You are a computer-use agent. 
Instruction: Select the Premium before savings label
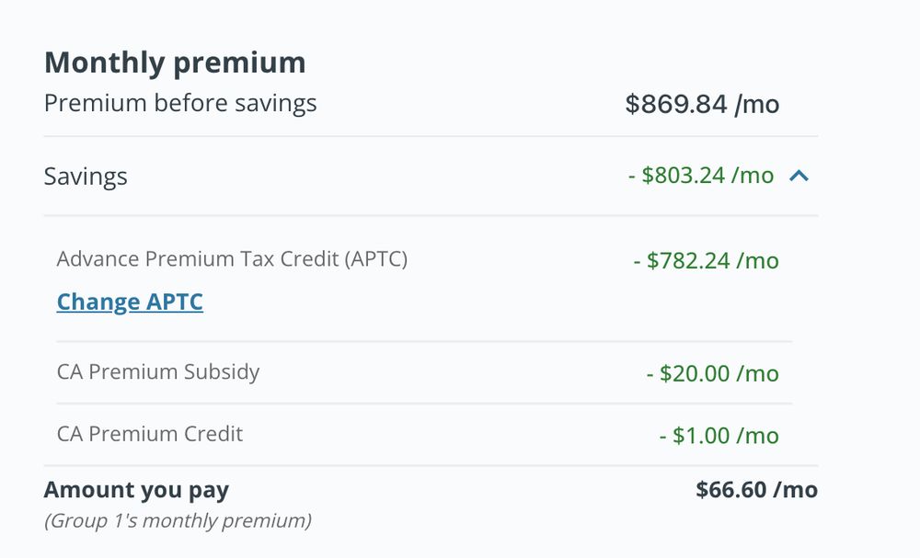tap(180, 103)
